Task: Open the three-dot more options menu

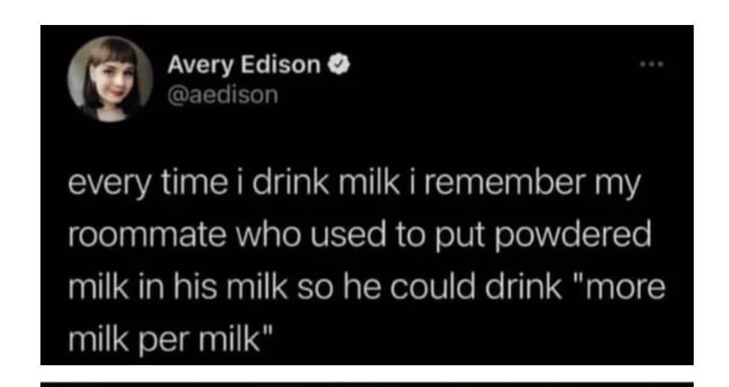Action: (652, 65)
